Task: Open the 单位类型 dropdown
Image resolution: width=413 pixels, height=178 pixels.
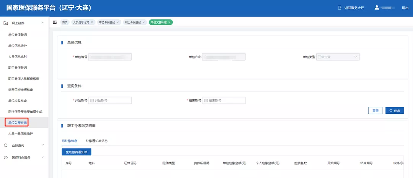Action: 338,57
